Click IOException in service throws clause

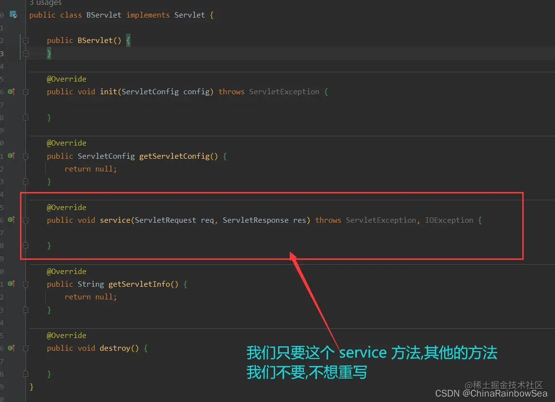click(449, 220)
